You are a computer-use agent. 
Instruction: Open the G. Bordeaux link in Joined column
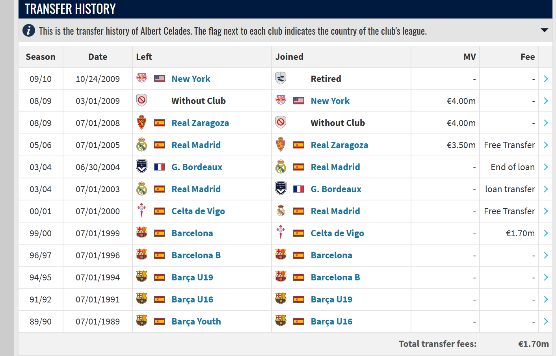pyautogui.click(x=336, y=189)
